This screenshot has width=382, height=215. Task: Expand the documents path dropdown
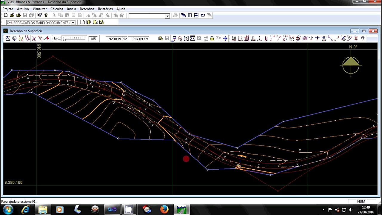(73, 23)
